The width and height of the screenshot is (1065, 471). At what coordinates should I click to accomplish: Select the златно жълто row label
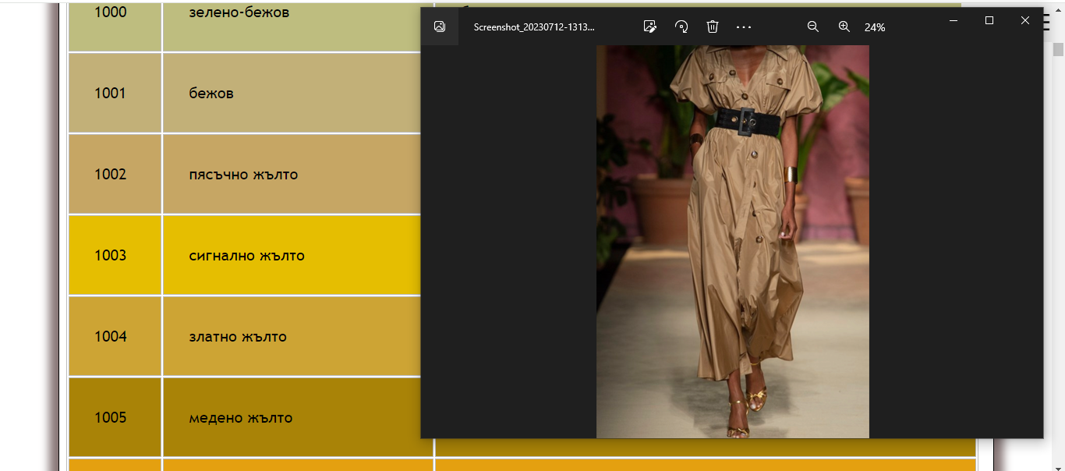tap(238, 337)
